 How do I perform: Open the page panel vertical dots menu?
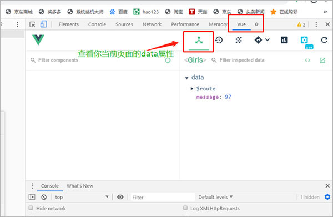pyautogui.click(x=17, y=24)
